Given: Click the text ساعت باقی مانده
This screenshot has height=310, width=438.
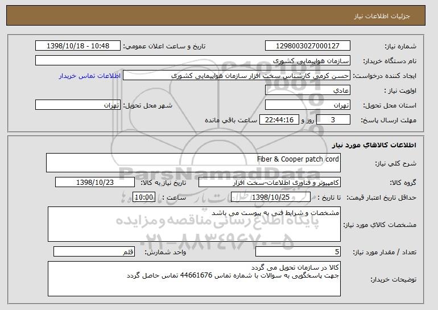Looking at the screenshot, I should coord(231,121).
